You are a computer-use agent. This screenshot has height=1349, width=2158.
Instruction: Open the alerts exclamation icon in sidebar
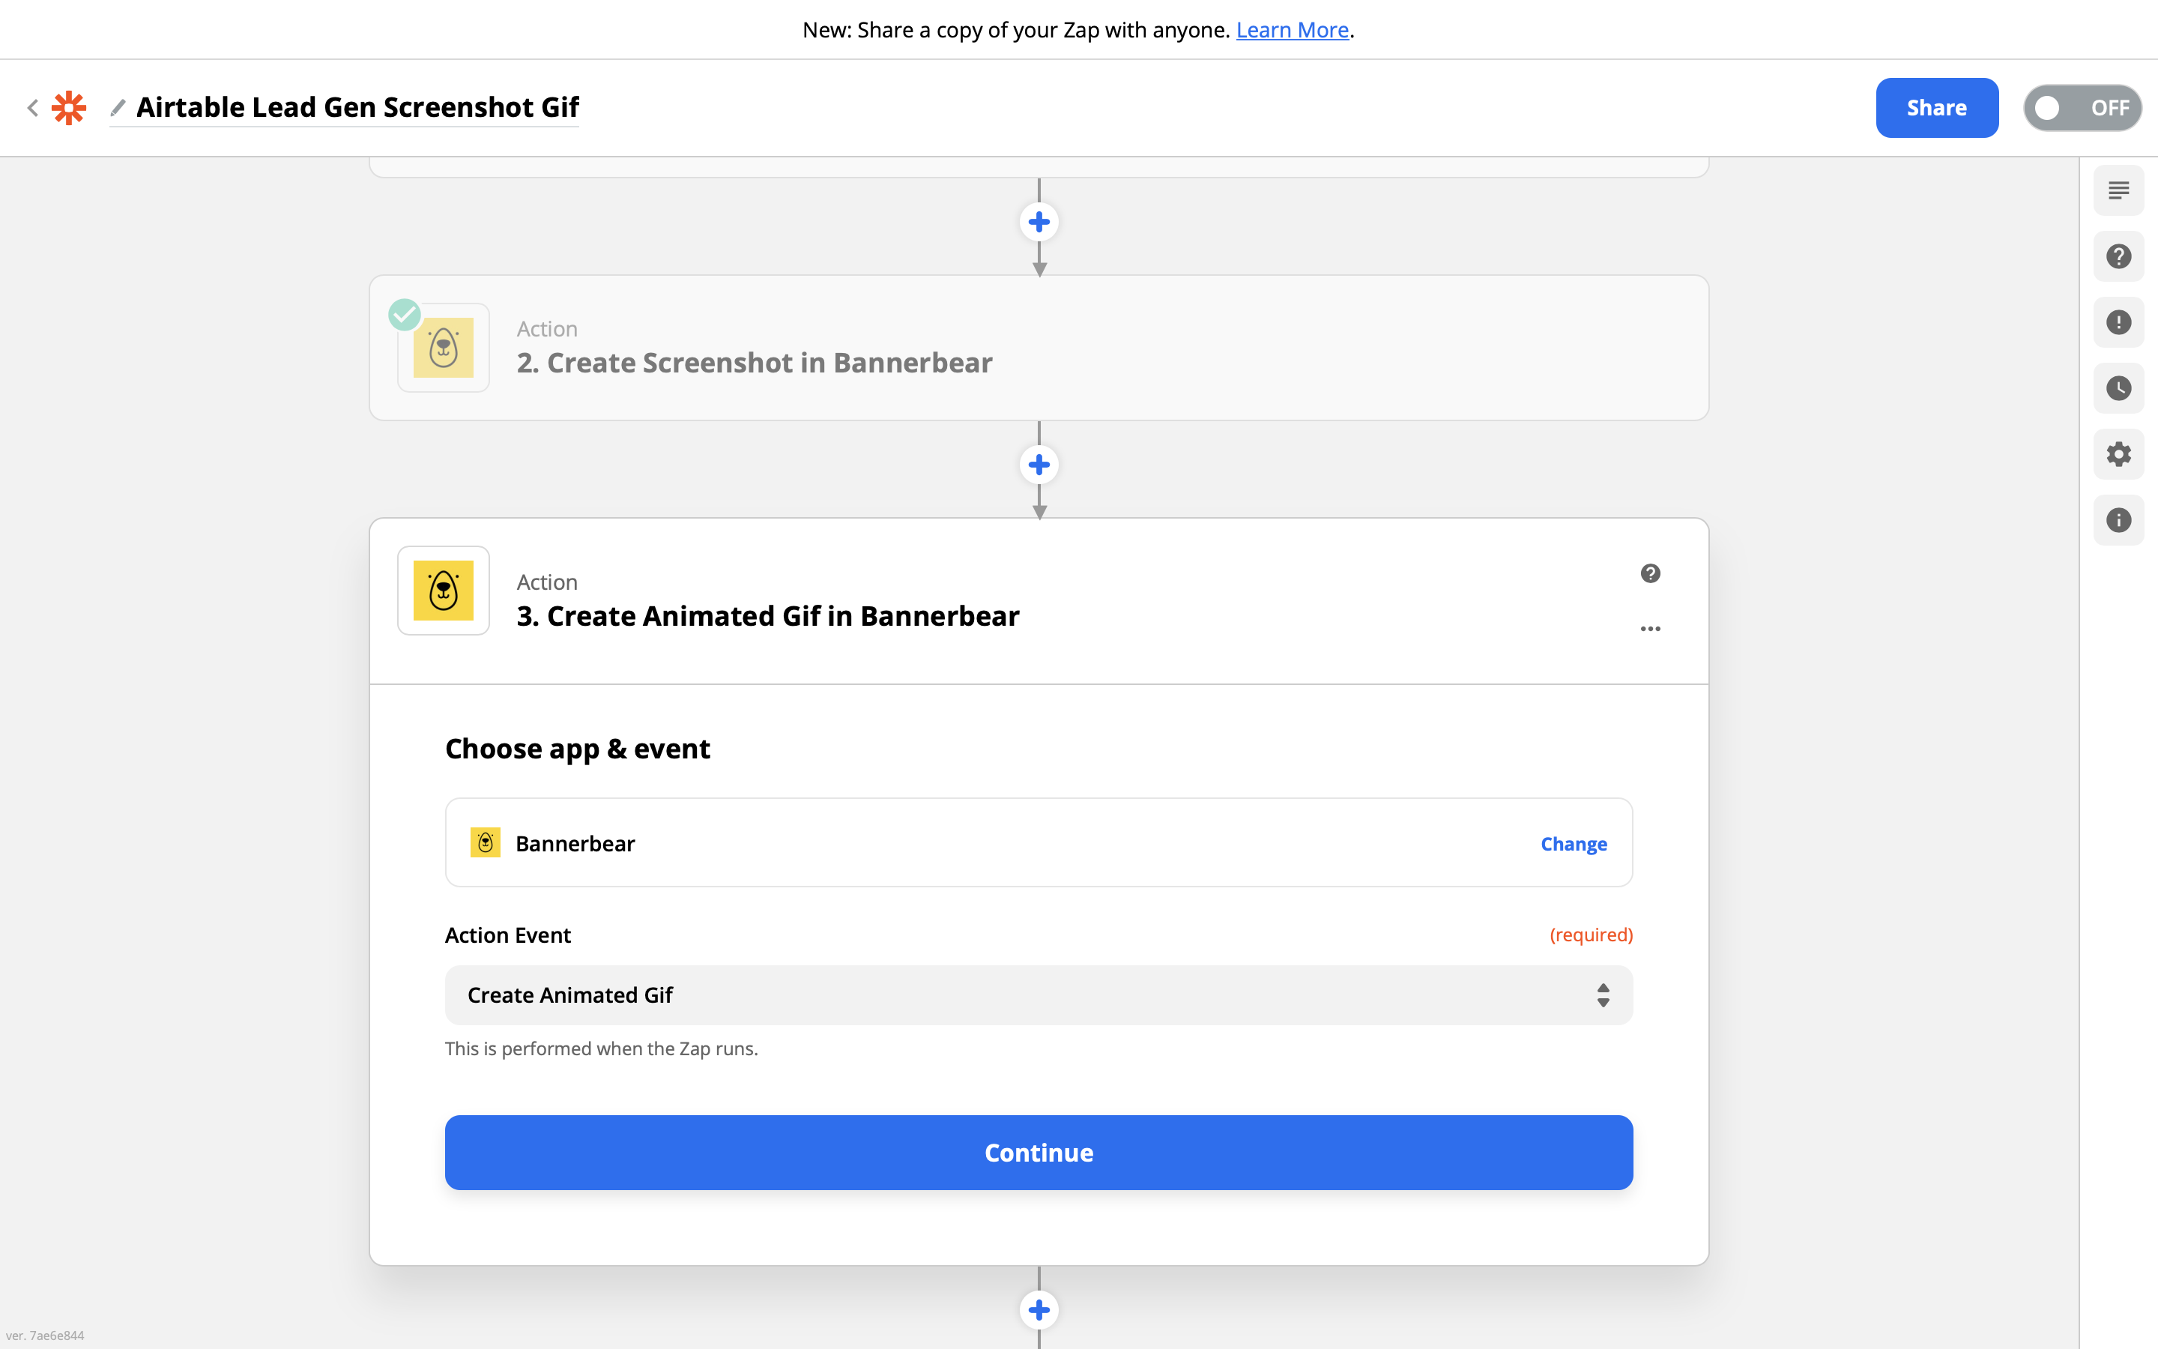pyautogui.click(x=2118, y=322)
